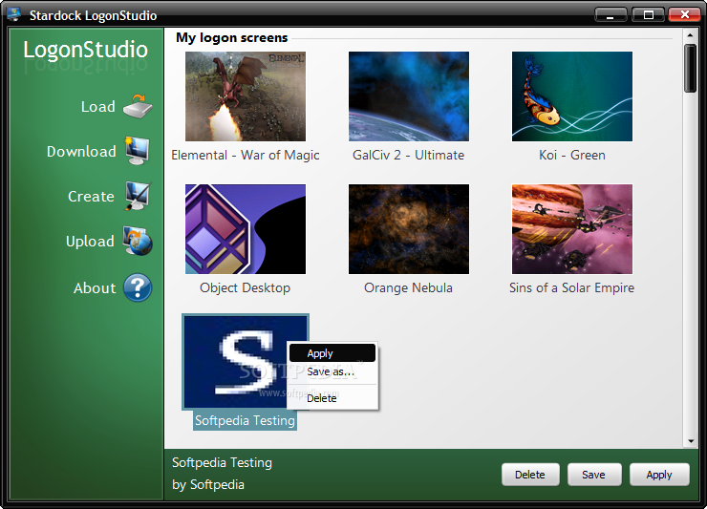Select the Elemental - War of Magic thumbnail
Image resolution: width=707 pixels, height=509 pixels.
246,96
